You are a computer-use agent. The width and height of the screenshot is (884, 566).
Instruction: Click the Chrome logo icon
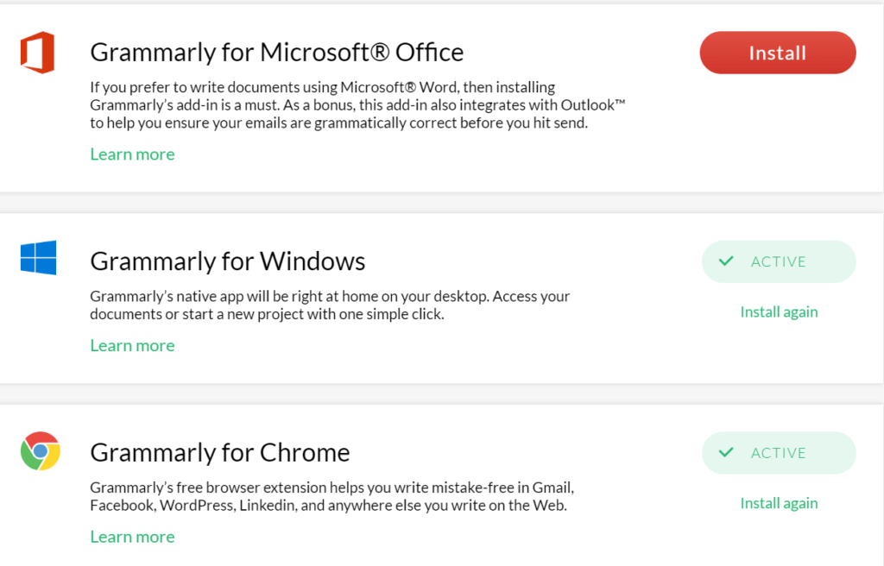[x=40, y=451]
